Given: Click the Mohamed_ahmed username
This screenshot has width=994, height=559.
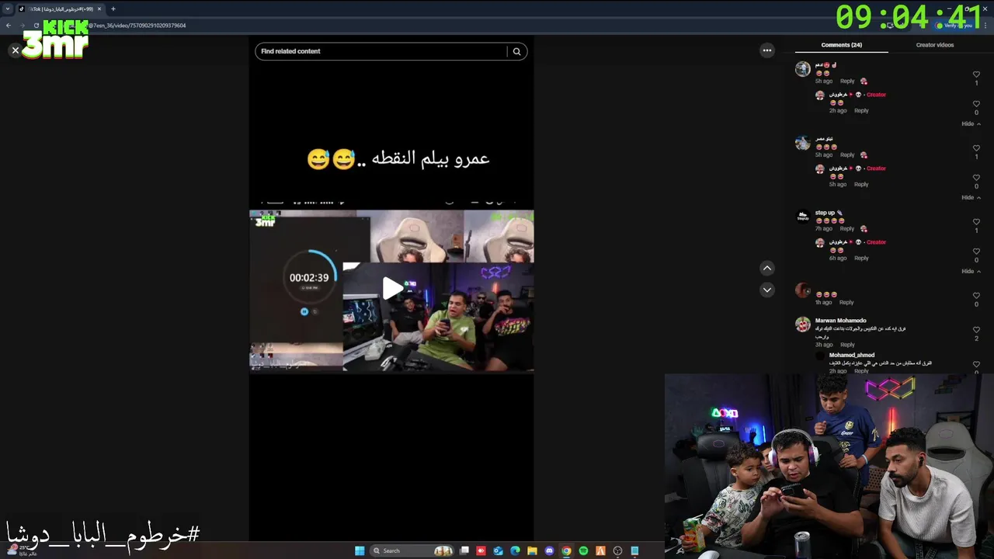Looking at the screenshot, I should coord(852,356).
